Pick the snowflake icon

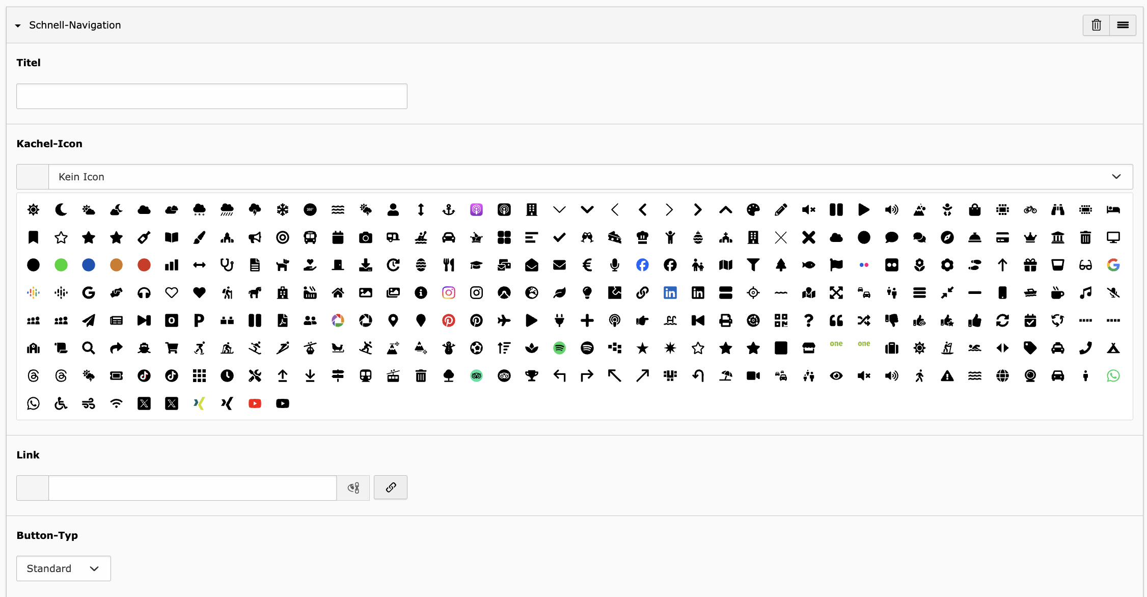tap(282, 209)
